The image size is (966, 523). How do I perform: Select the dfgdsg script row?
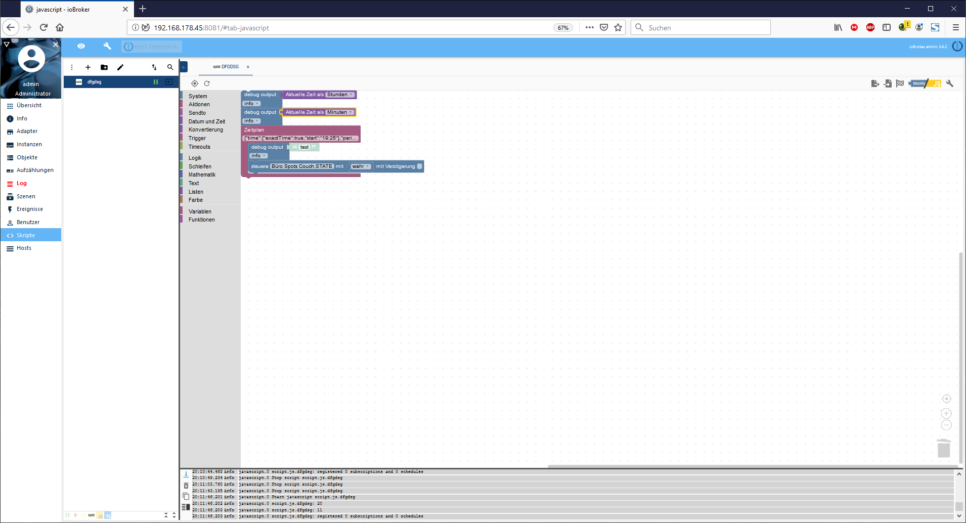point(121,82)
